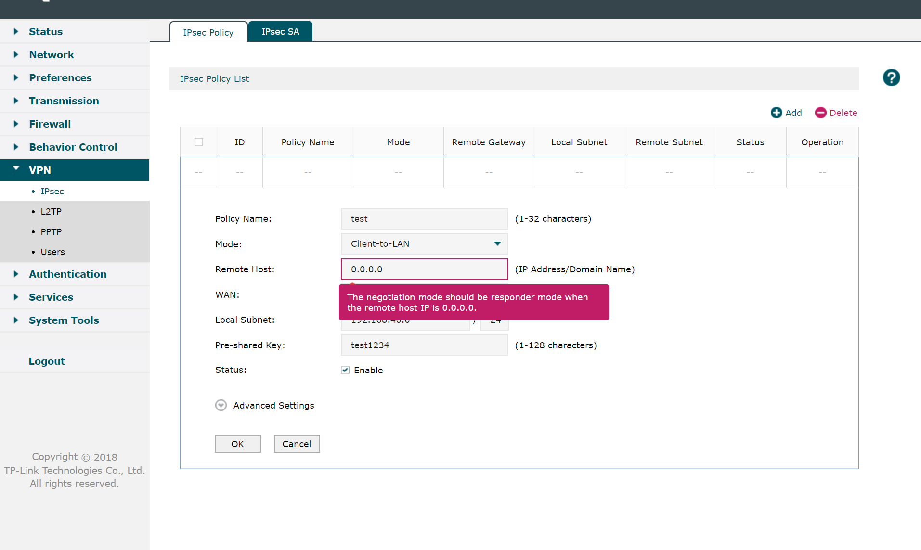Viewport: 921px width, 550px height.
Task: Tick the select-all checkbox in table header
Action: point(199,142)
